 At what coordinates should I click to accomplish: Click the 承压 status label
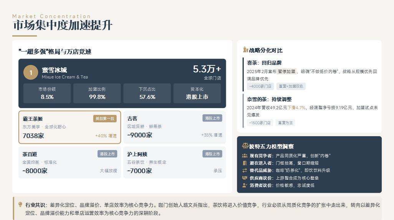218,171
